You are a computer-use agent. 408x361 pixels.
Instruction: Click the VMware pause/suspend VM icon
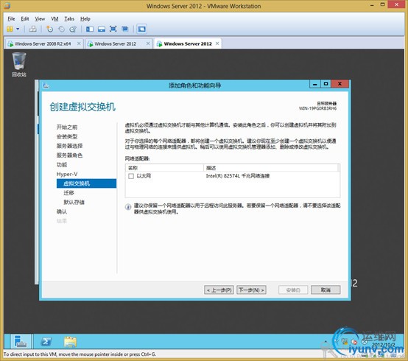pos(10,29)
